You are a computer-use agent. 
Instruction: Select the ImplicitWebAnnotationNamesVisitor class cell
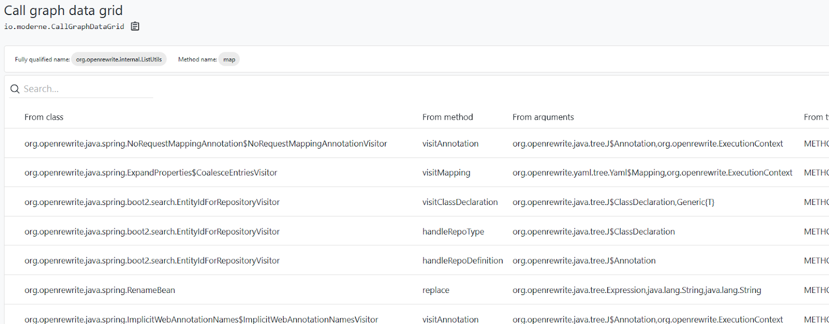click(201, 319)
